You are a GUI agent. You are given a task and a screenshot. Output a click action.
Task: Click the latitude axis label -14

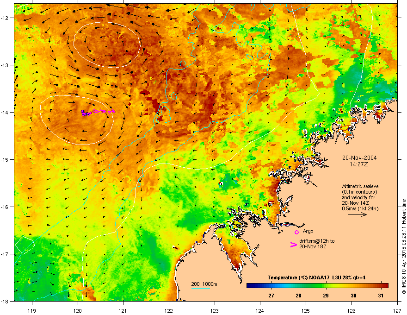tap(5, 112)
